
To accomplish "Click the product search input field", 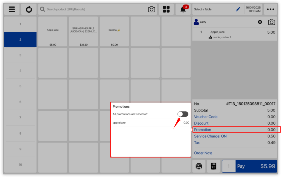I will [93, 9].
